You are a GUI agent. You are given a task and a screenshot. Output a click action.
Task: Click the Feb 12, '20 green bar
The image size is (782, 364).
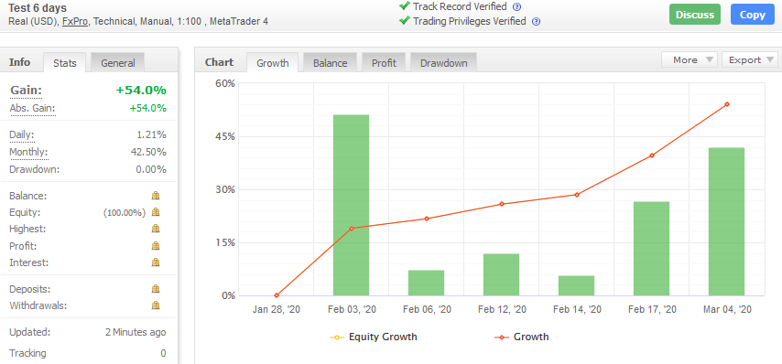click(x=501, y=275)
